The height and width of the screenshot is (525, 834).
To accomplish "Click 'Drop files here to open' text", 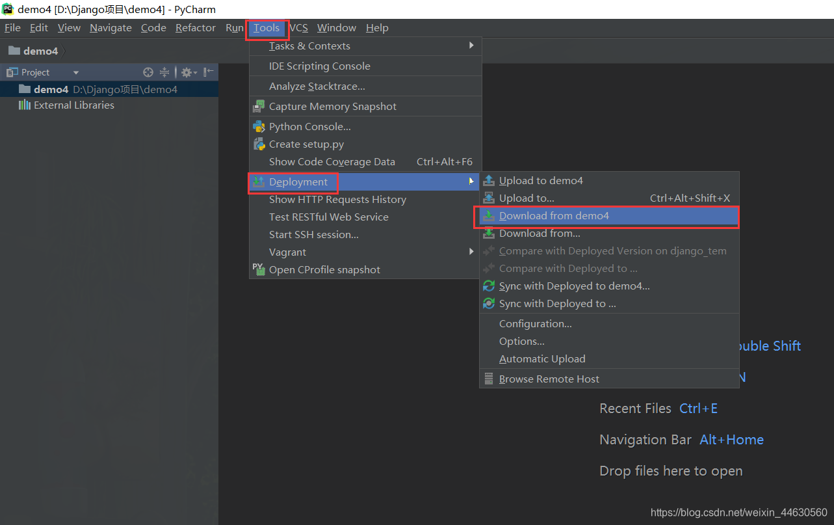I will coord(671,471).
